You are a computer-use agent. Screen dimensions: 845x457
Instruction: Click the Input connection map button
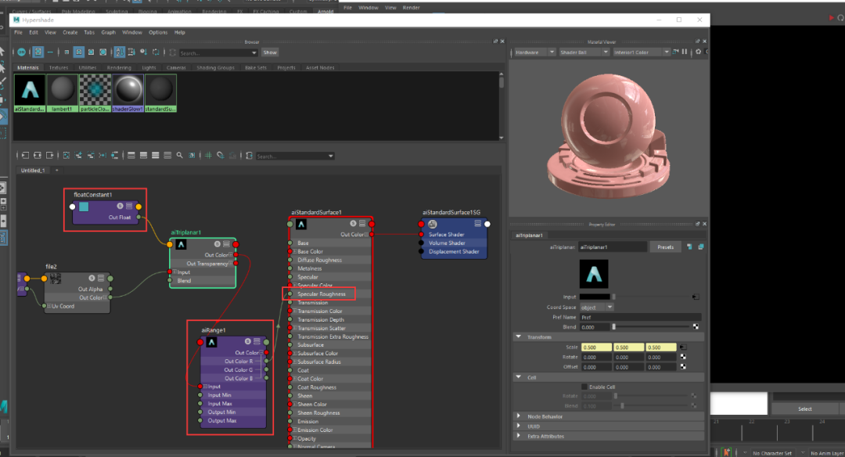tap(696, 297)
